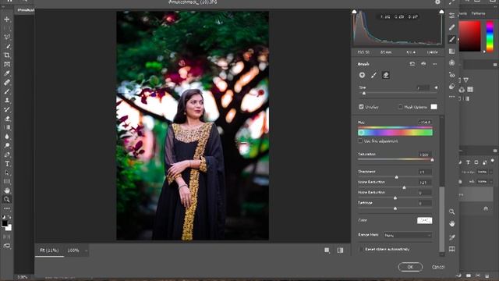Click the Hue value field
This screenshot has height=281, width=499.
coord(425,122)
